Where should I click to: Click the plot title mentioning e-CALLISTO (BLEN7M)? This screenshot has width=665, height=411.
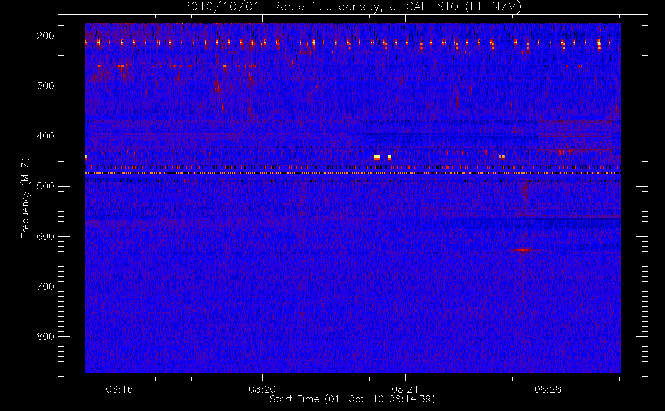coord(353,7)
